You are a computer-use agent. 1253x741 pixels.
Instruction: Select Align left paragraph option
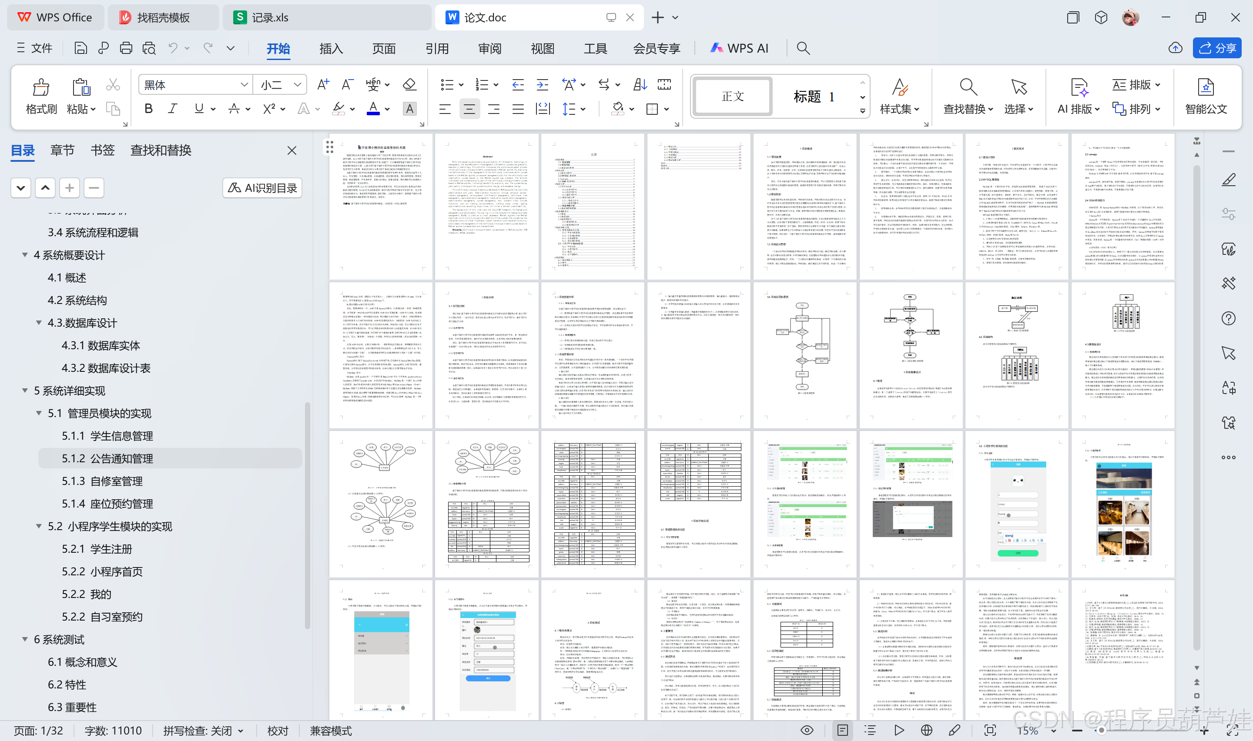[x=445, y=109]
